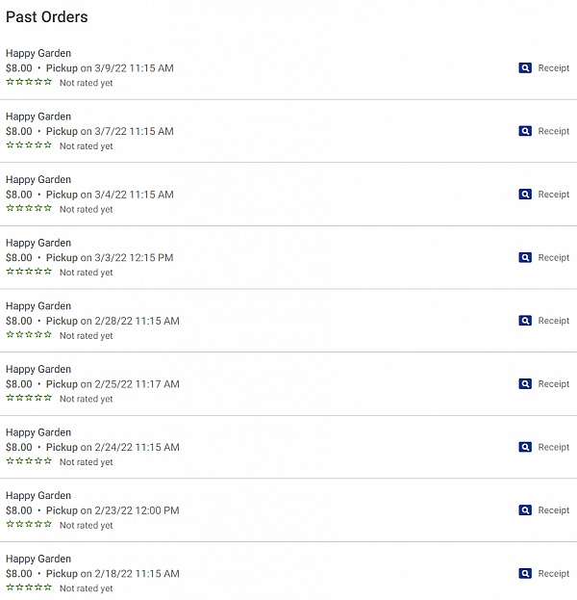
Task: Click magnifier icon for 2/24/22 order
Action: (525, 447)
